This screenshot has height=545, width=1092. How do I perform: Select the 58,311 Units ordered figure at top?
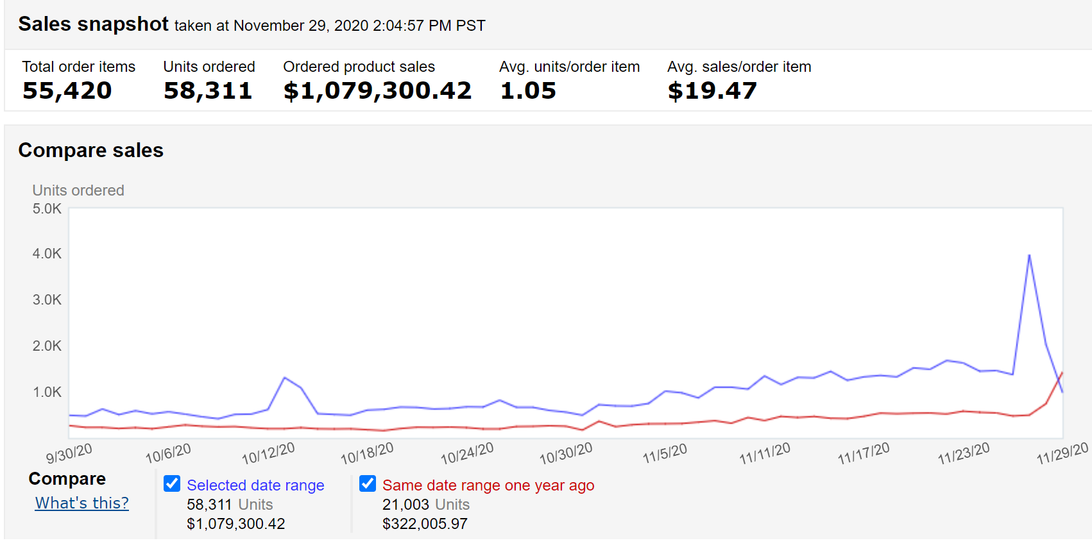208,90
